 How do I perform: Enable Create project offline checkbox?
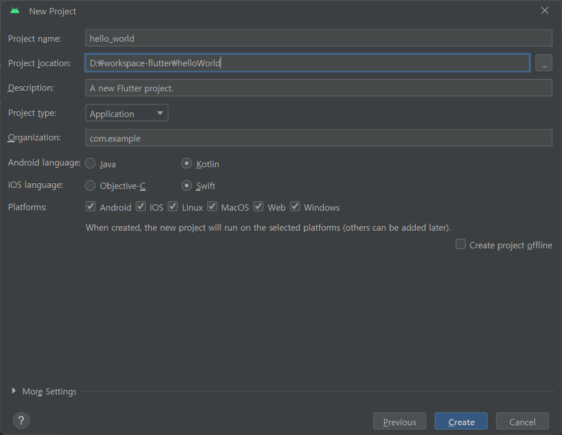460,244
